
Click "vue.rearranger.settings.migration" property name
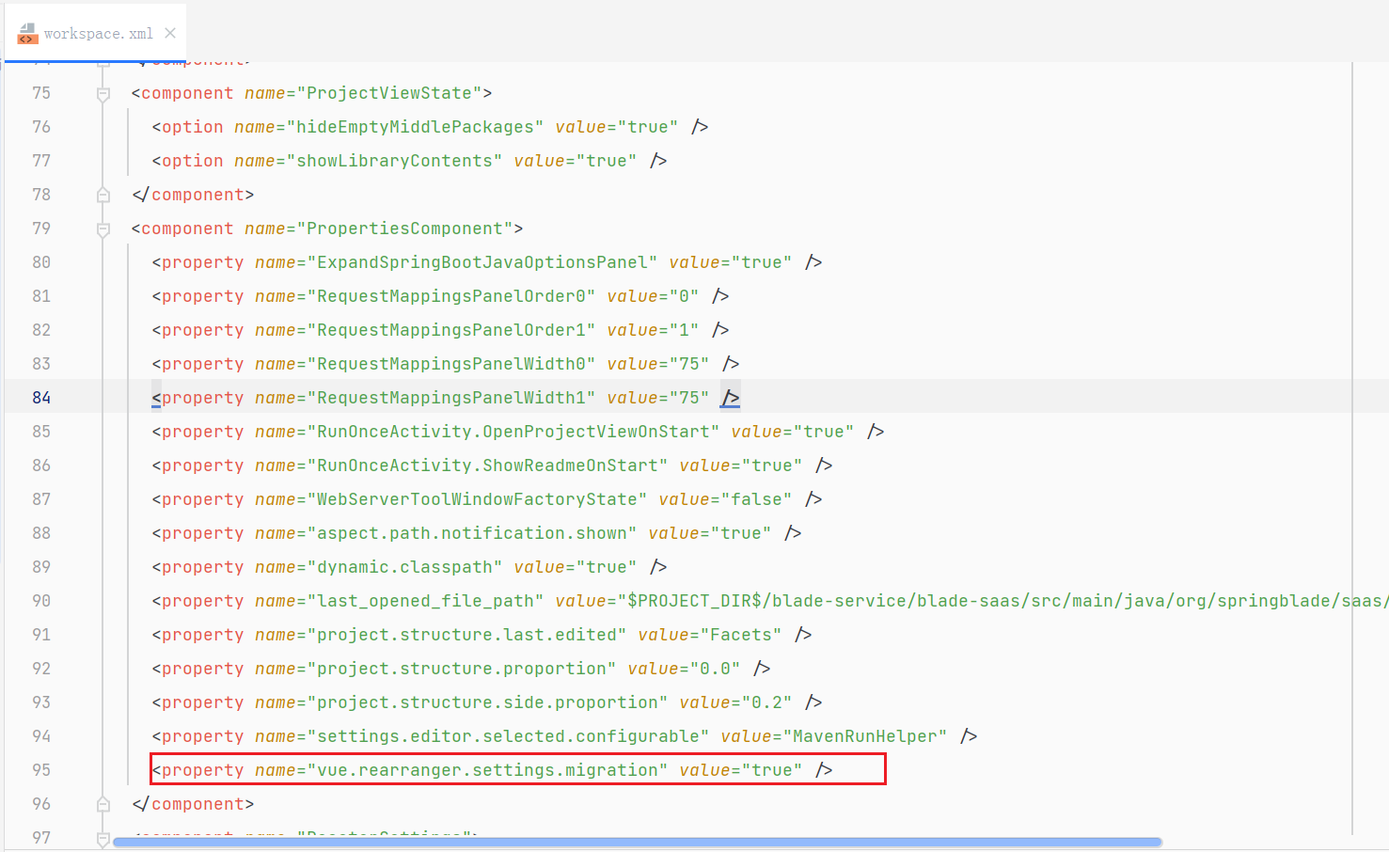487,770
